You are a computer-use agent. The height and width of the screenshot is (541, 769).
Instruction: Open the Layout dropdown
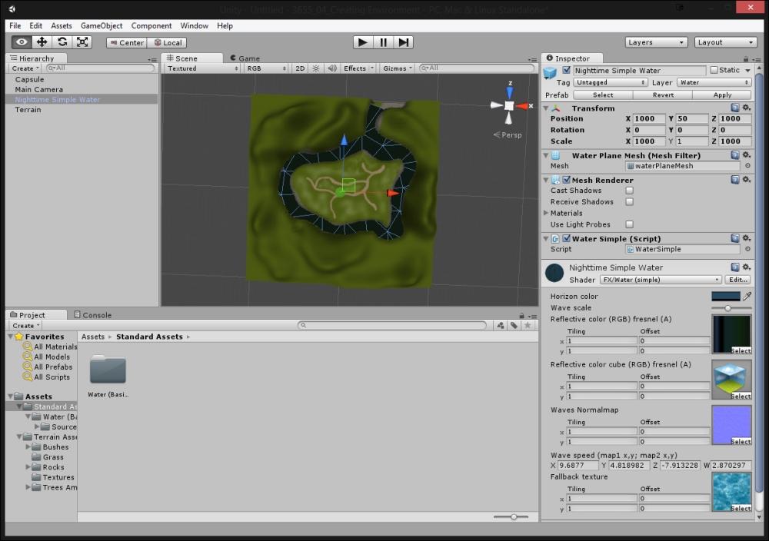pos(725,42)
